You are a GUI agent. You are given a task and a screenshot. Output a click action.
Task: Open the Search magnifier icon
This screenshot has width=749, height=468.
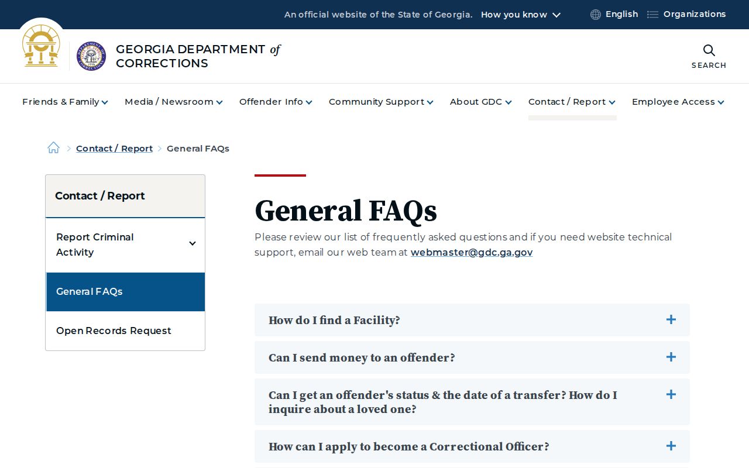709,50
